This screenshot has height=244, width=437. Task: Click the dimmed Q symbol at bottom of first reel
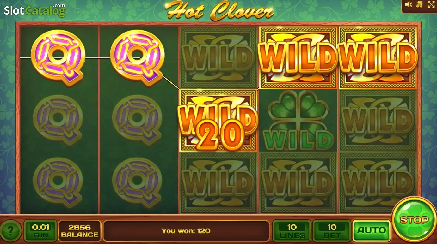(x=58, y=182)
